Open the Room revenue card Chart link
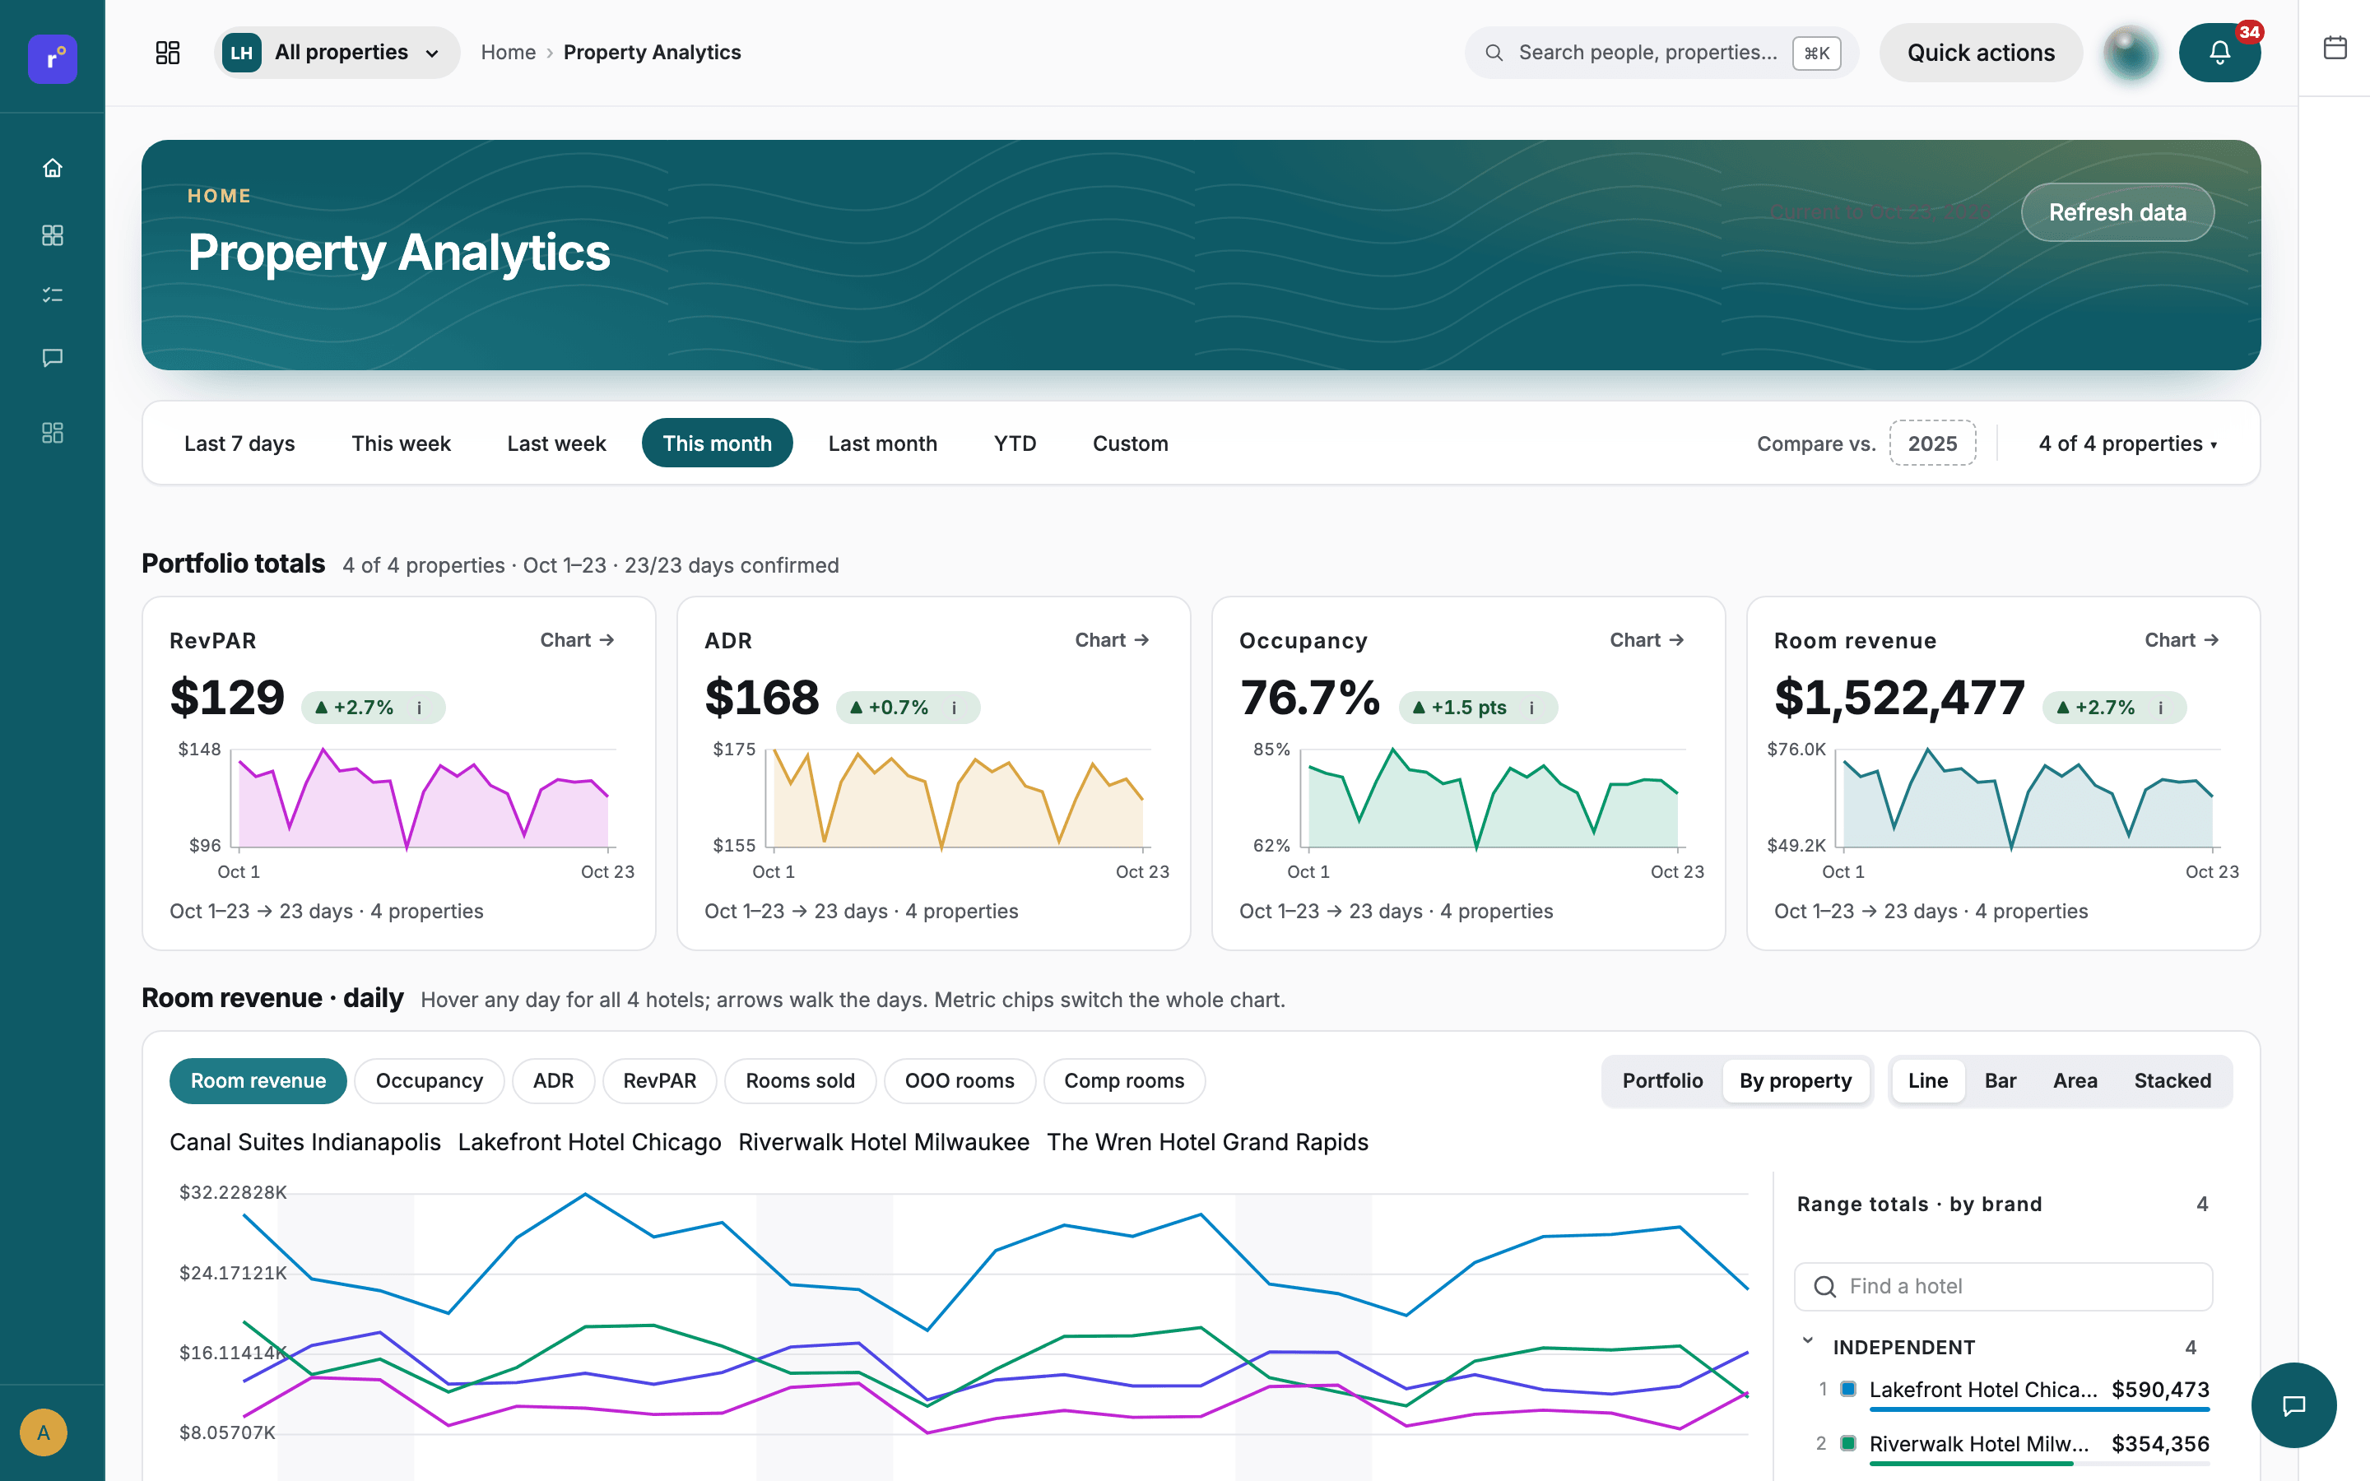The image size is (2370, 1481). [x=2181, y=639]
